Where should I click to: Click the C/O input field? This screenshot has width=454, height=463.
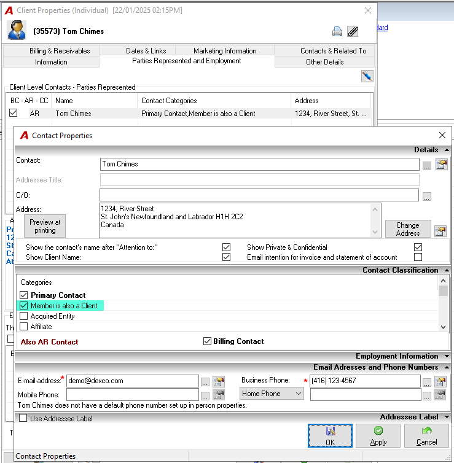[259, 195]
